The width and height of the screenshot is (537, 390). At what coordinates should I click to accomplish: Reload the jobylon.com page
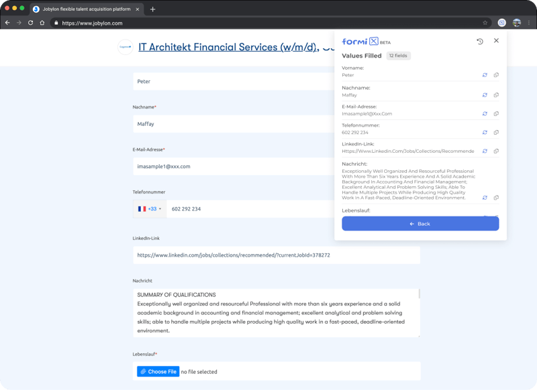point(29,22)
